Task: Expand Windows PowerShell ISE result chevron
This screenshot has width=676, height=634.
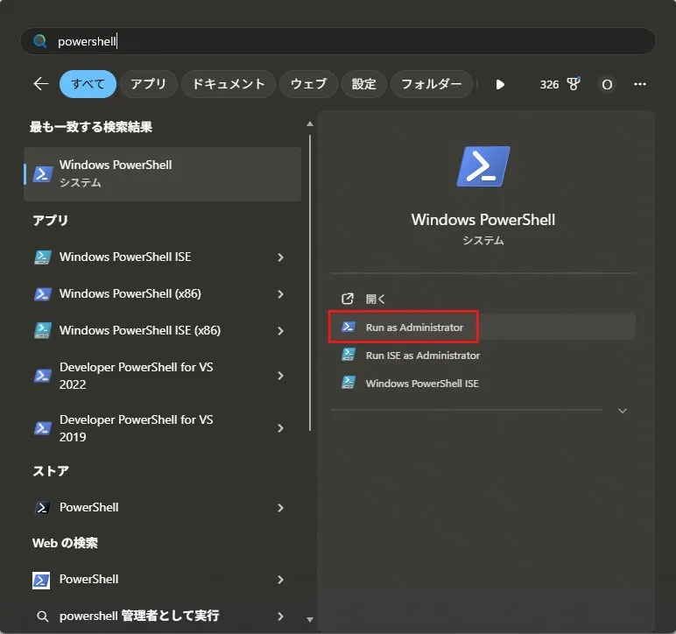Action: [281, 257]
